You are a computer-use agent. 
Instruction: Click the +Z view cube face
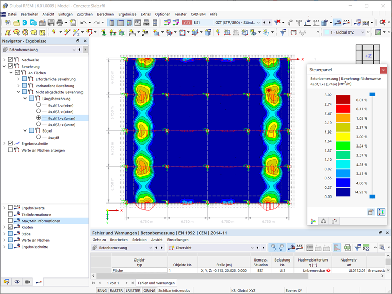tap(368, 55)
